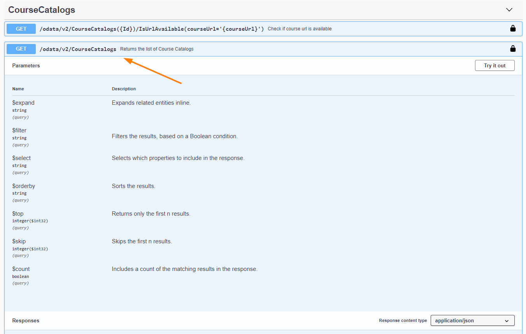The height and width of the screenshot is (334, 526).
Task: Select the $count parameter name
Action: tap(21, 269)
